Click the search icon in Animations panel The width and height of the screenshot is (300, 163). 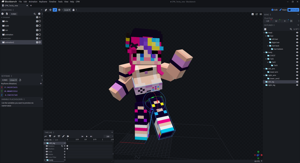(x=35, y=14)
